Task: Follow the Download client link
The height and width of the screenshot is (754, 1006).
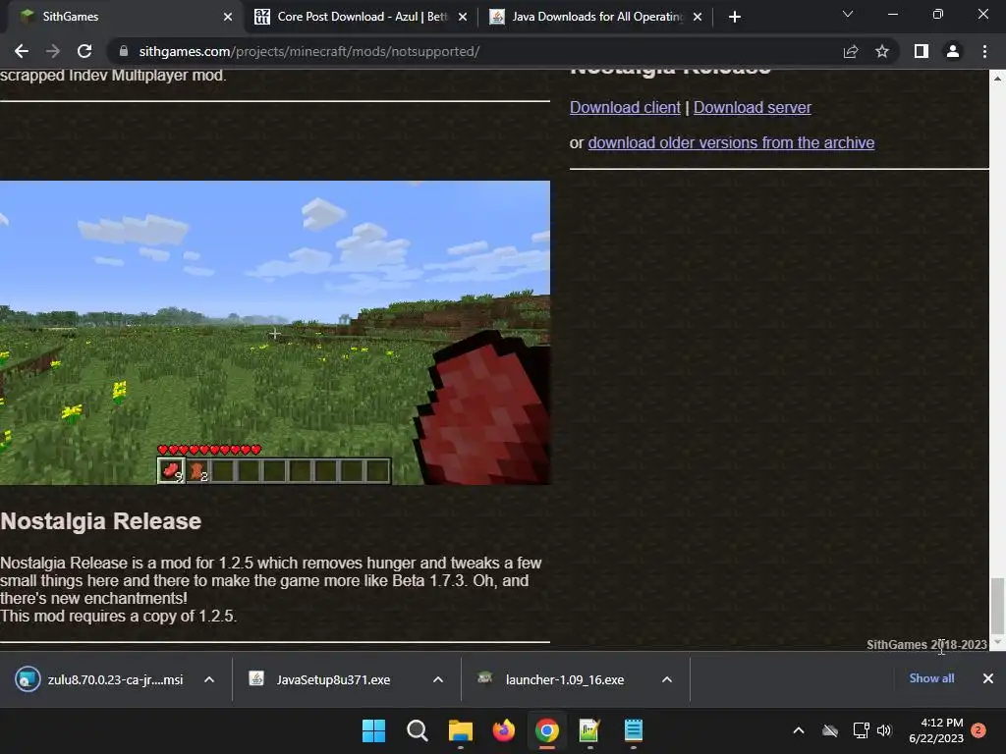Action: (625, 108)
